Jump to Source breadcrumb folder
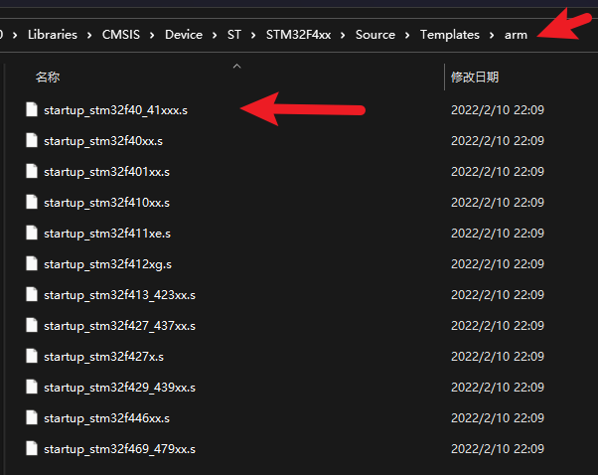 (x=375, y=35)
